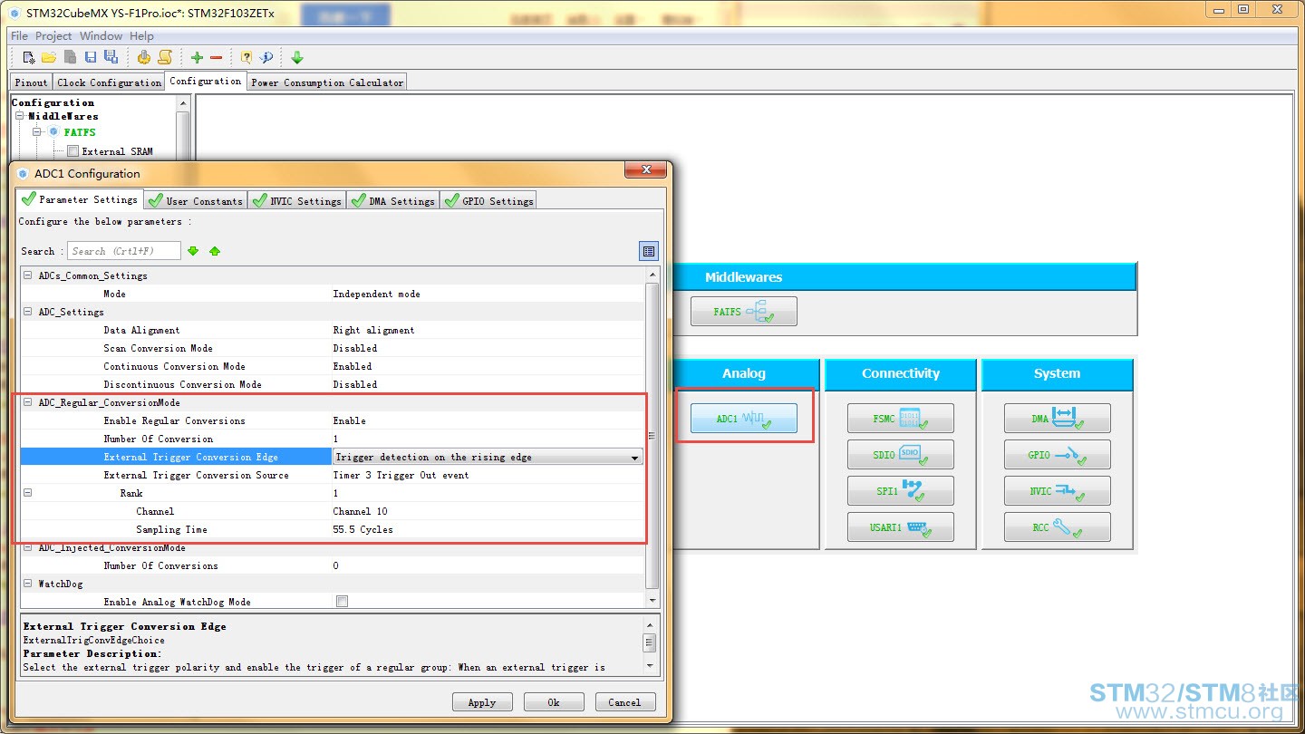This screenshot has height=734, width=1305.
Task: Click the Open Project folder icon
Action: pyautogui.click(x=49, y=57)
